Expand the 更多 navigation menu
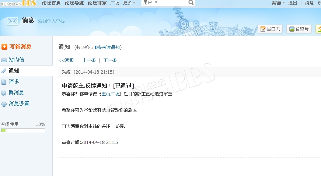Screen dimensions: 321x176 (129, 3)
